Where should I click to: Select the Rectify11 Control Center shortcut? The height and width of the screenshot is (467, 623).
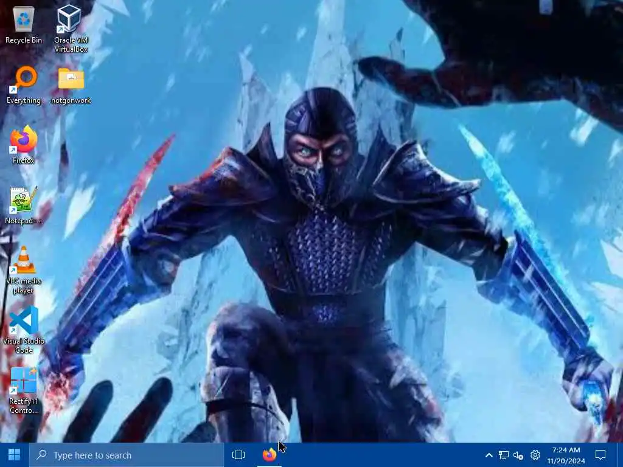[x=24, y=390]
